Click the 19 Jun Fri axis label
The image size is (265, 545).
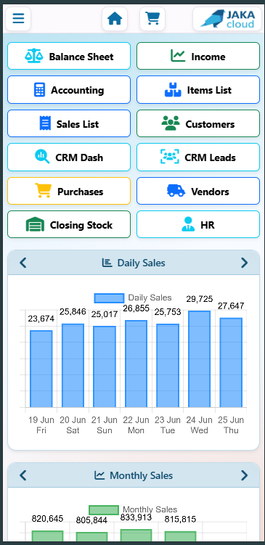click(41, 425)
